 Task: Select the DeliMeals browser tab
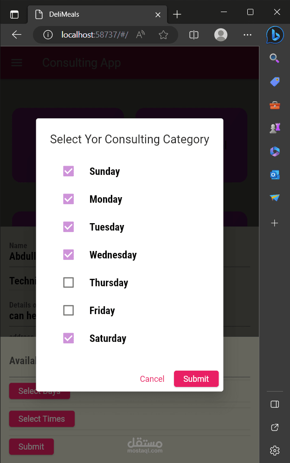[93, 14]
